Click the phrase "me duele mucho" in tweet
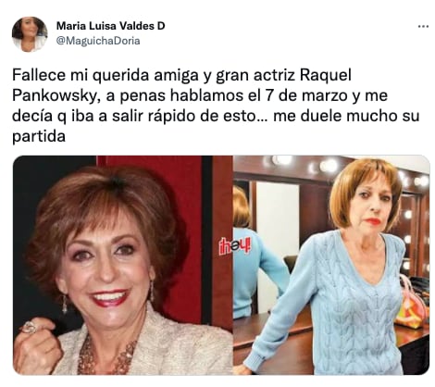This screenshot has height=387, width=435. pos(333,116)
